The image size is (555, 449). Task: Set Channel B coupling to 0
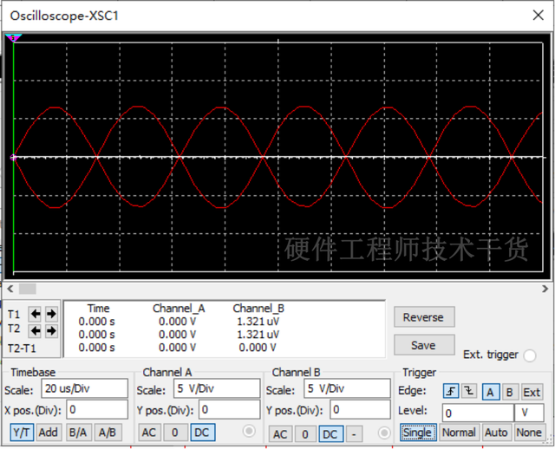point(305,434)
